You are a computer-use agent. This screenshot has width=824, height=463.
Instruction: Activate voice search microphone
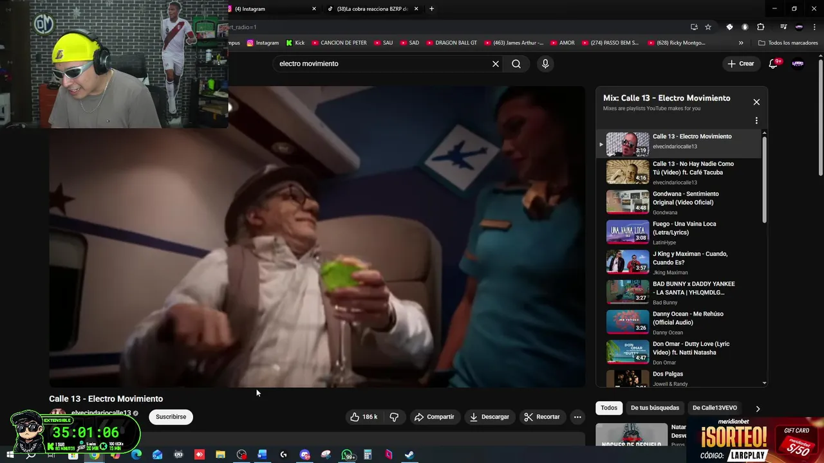click(545, 64)
